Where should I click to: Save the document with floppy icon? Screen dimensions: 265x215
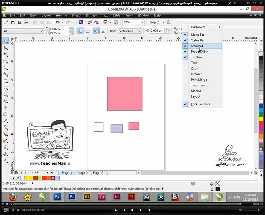point(20,22)
